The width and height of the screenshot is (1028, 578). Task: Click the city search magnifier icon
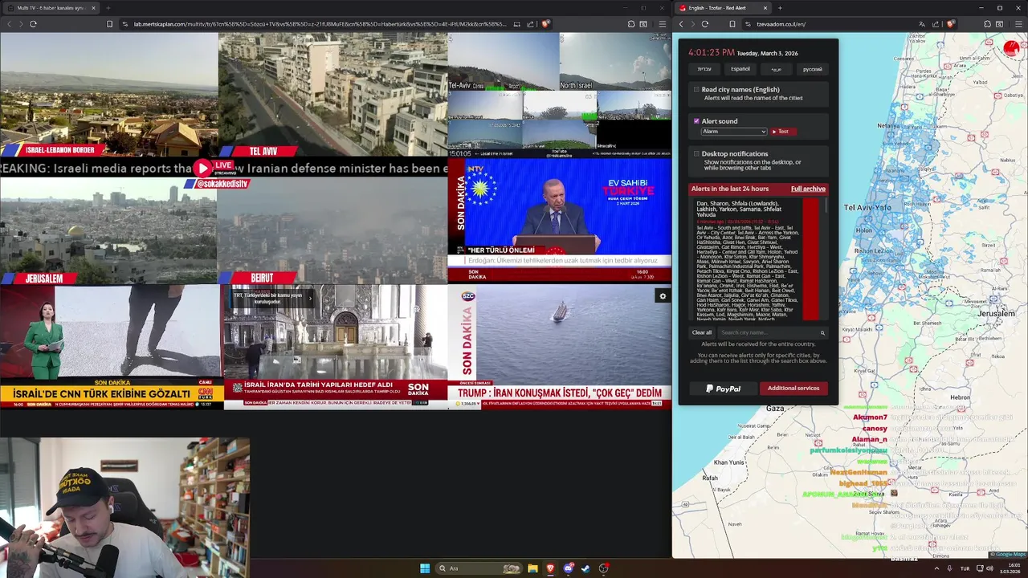pos(822,332)
